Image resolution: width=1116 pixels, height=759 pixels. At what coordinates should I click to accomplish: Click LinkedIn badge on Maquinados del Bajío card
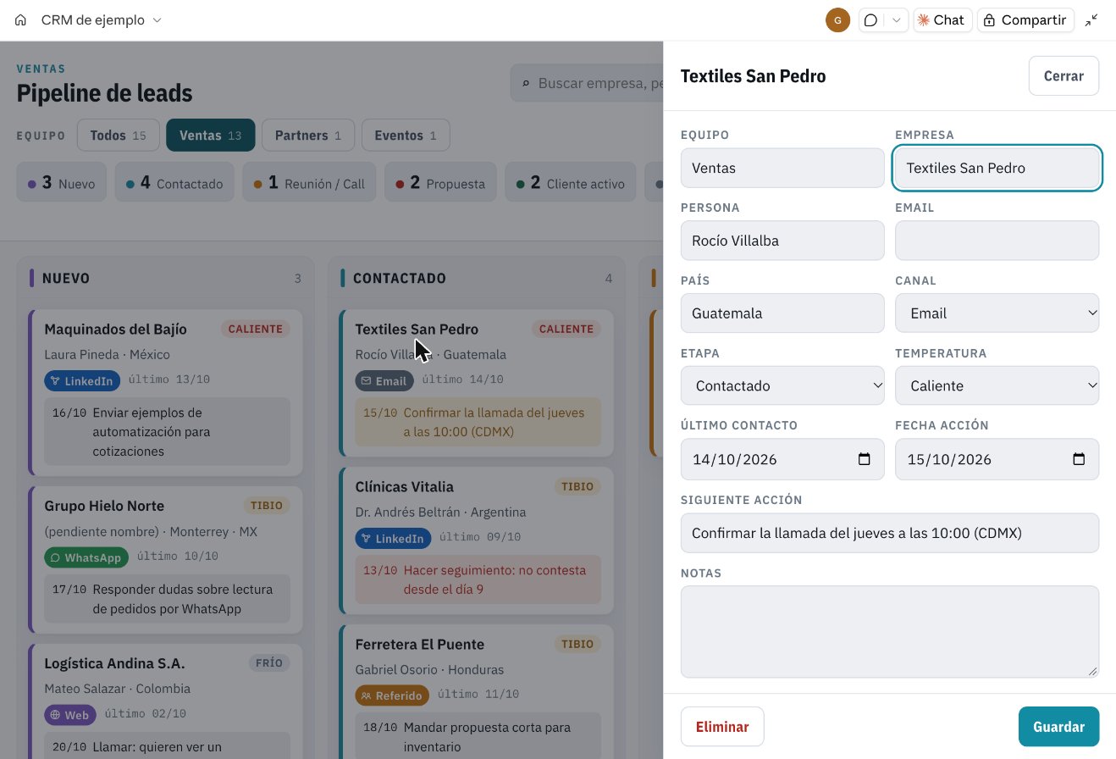click(82, 381)
